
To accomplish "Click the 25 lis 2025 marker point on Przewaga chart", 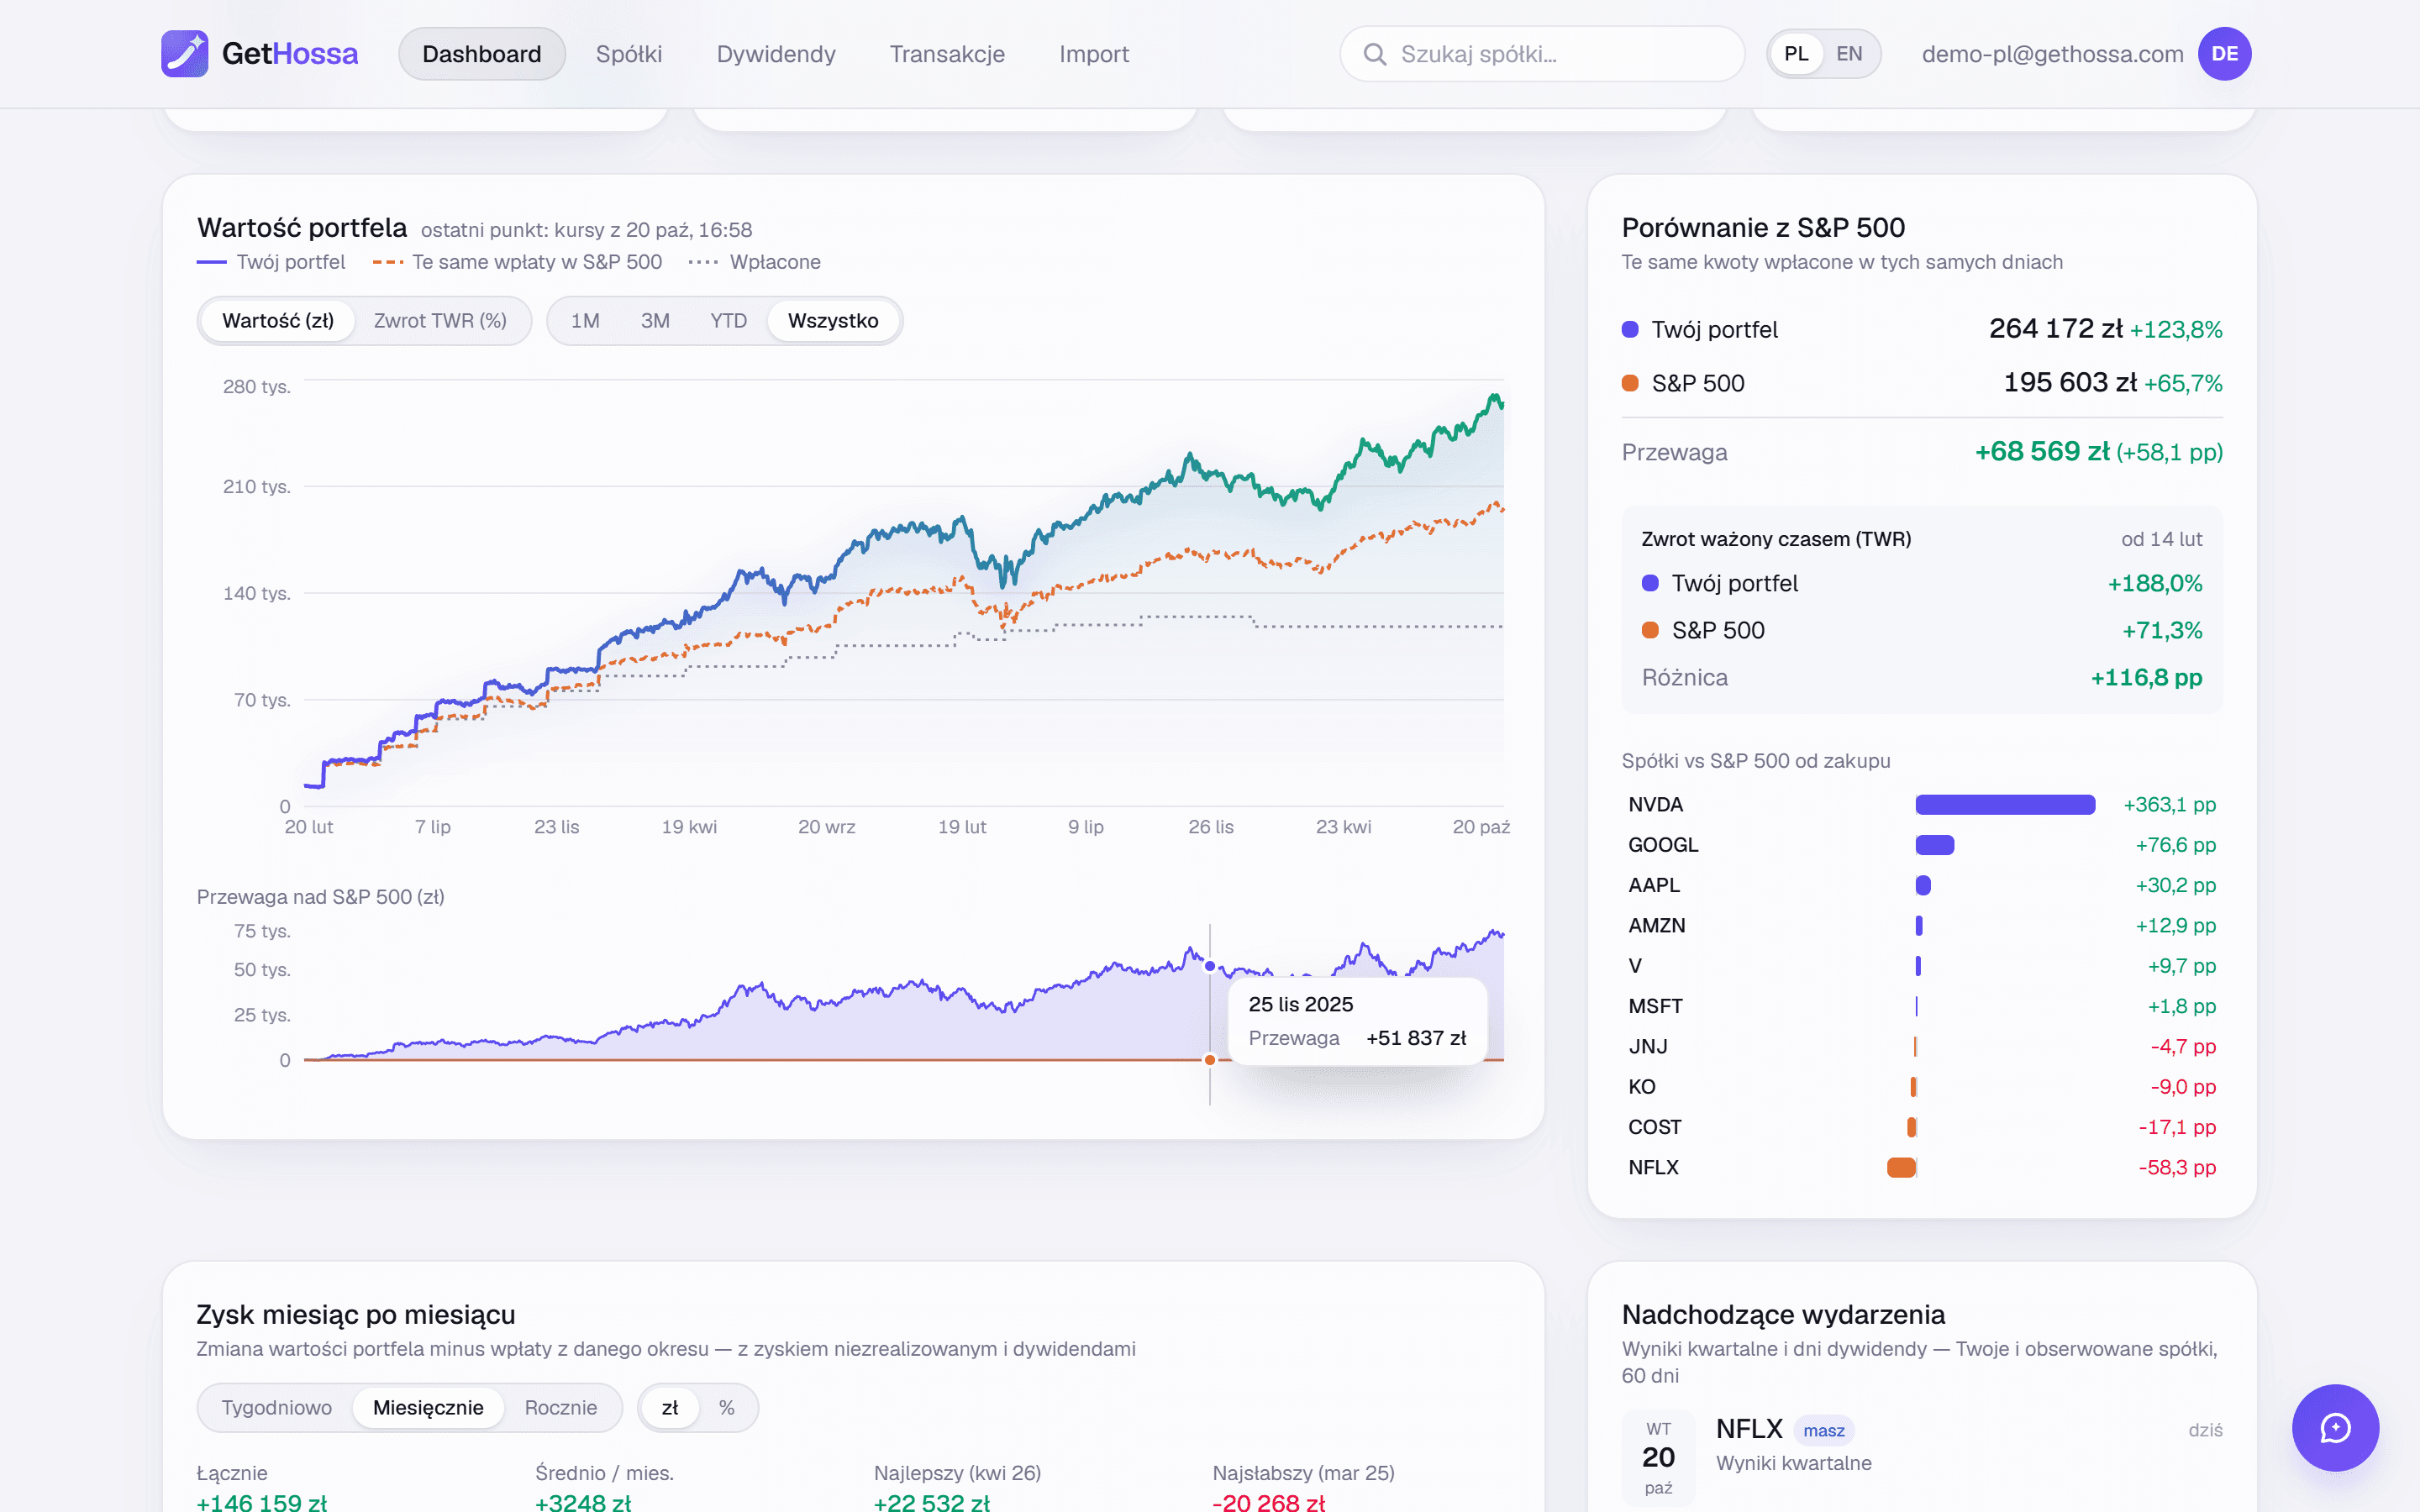I will coord(1210,966).
